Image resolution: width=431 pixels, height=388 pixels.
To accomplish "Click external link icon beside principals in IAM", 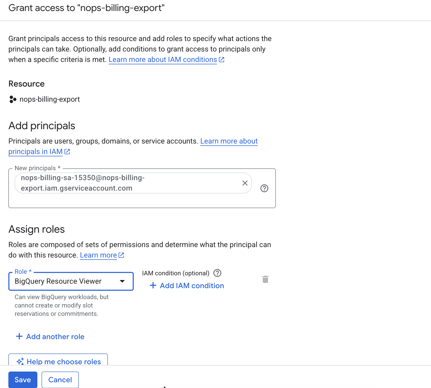I will coord(67,151).
